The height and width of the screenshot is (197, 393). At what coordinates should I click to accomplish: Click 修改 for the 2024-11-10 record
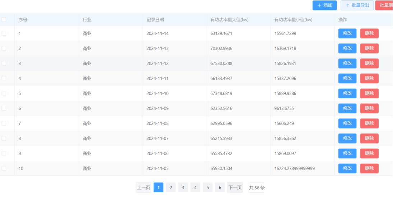(347, 94)
